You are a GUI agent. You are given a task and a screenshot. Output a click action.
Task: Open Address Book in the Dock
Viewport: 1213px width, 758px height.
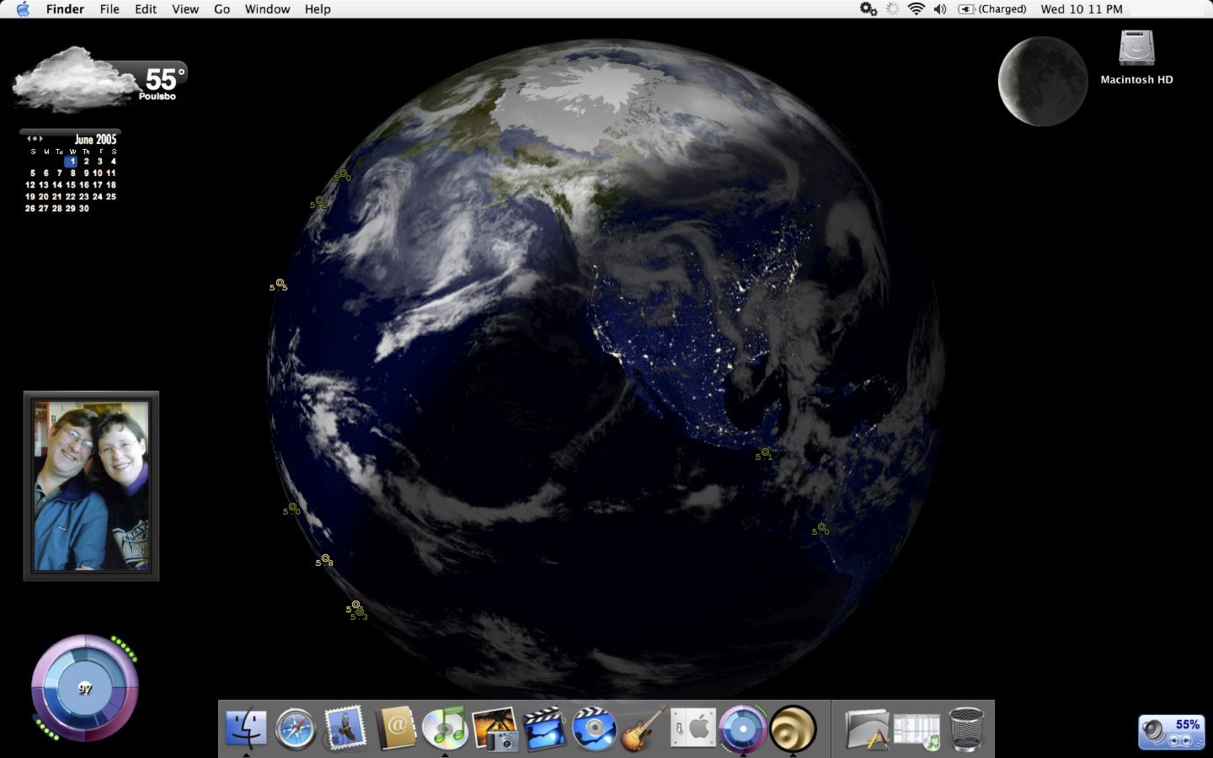point(395,728)
